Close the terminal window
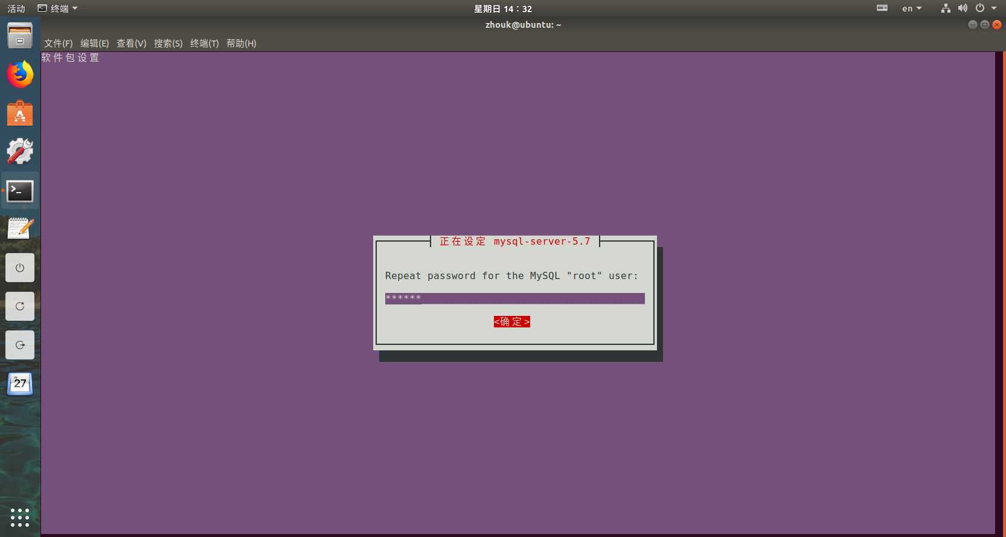Screen dimensions: 1006x537 (x=997, y=25)
